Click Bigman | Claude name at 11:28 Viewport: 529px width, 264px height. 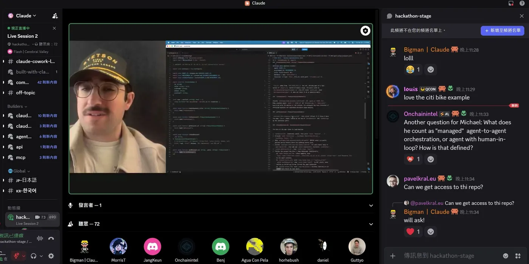coord(427,49)
